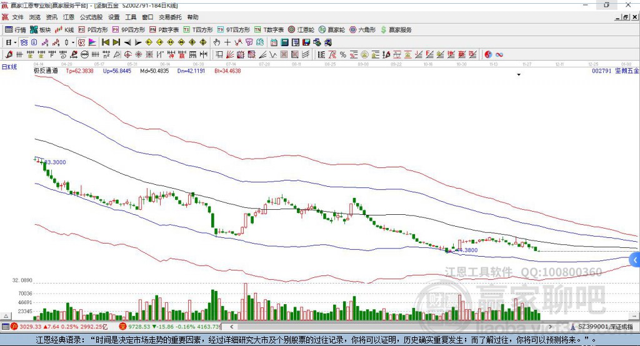
Task: Select the red crosshair circle target tool
Action: [x=127, y=54]
